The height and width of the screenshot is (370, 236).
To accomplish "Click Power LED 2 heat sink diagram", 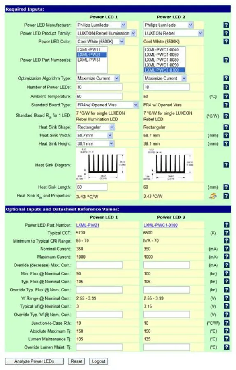I will click(169, 165).
